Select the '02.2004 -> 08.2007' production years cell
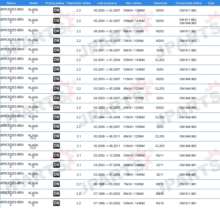Image resolution: width=220 pixels, height=208 pixels. pos(107,127)
